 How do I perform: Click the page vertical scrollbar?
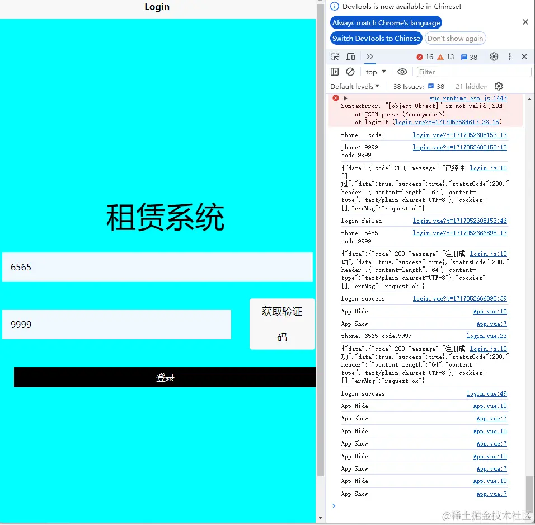[320, 240]
